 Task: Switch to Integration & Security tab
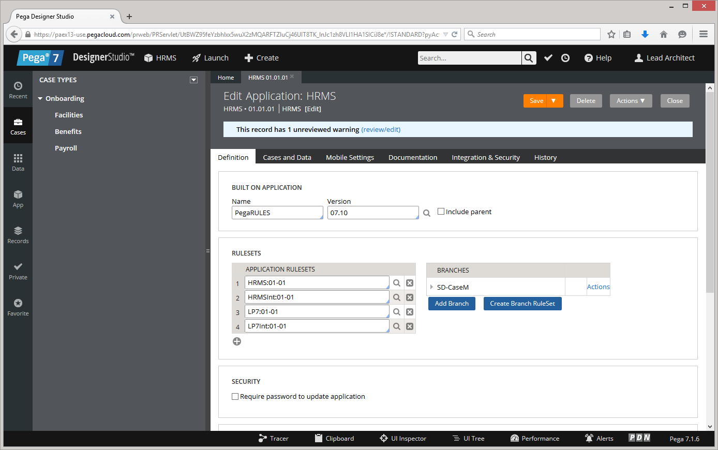[486, 157]
